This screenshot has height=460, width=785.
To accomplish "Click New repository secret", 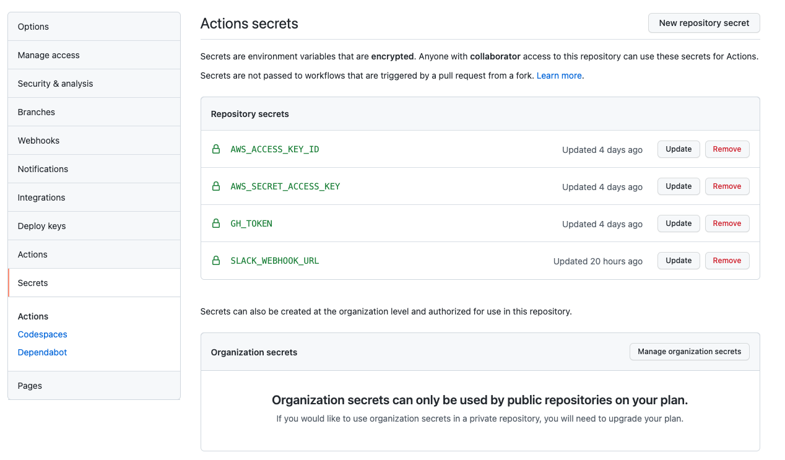I will [704, 23].
